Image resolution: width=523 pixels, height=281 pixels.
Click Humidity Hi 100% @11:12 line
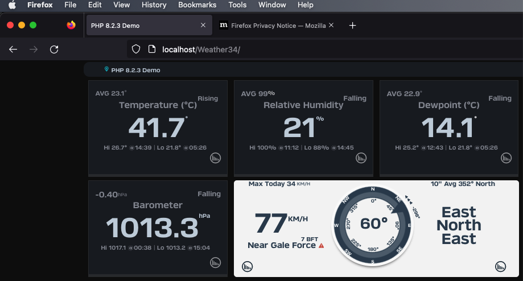click(302, 147)
